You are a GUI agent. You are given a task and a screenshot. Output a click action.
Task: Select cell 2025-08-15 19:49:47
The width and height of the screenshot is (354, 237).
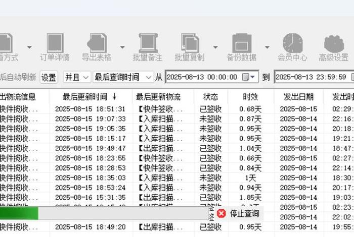coord(90,148)
